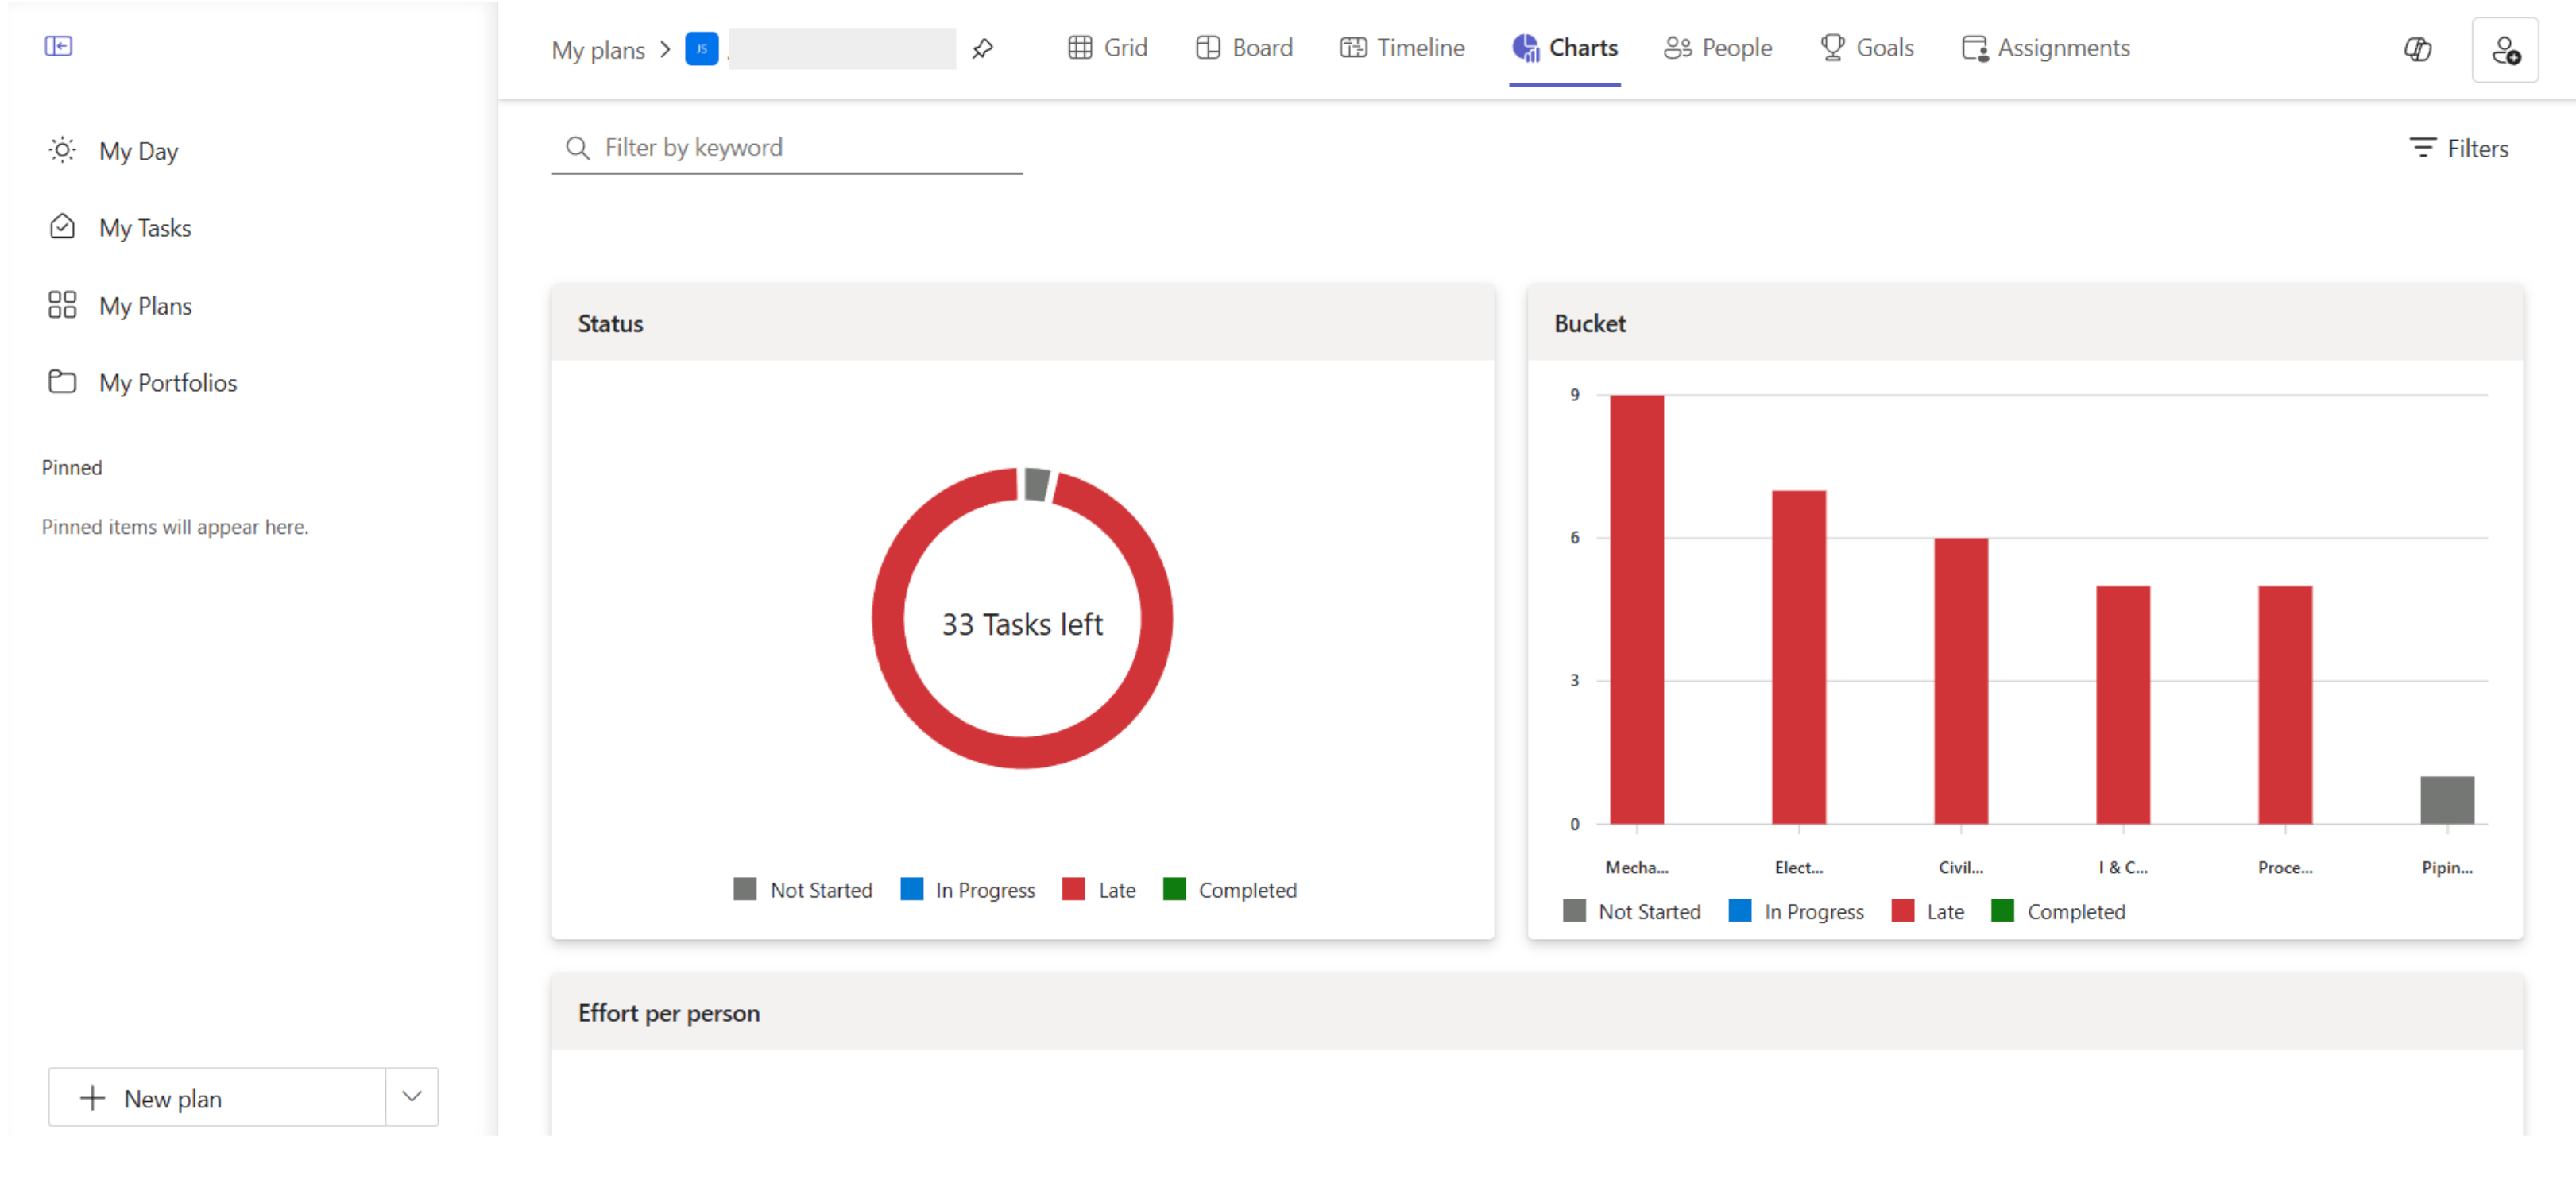Open the Copilot icon in header

coord(2417,49)
